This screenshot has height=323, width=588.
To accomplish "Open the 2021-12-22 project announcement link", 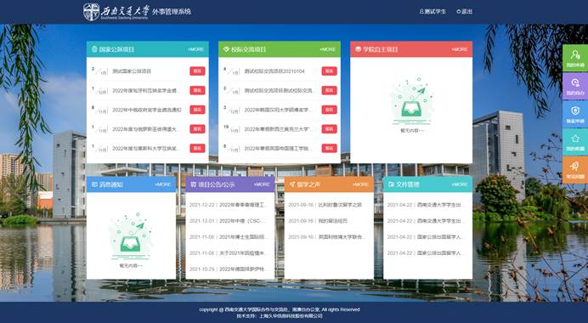I will pos(228,205).
